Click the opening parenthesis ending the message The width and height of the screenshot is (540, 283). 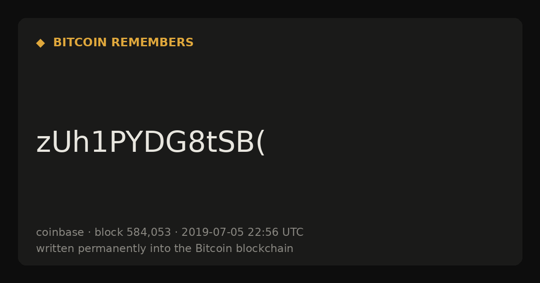pos(261,143)
